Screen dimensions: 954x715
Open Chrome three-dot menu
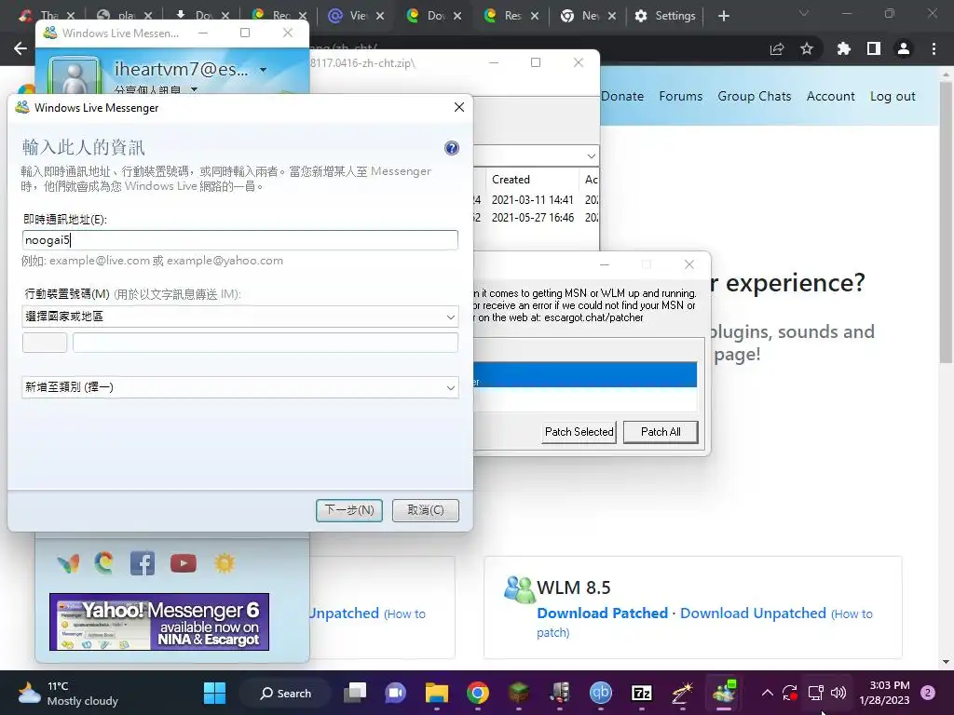click(x=934, y=48)
